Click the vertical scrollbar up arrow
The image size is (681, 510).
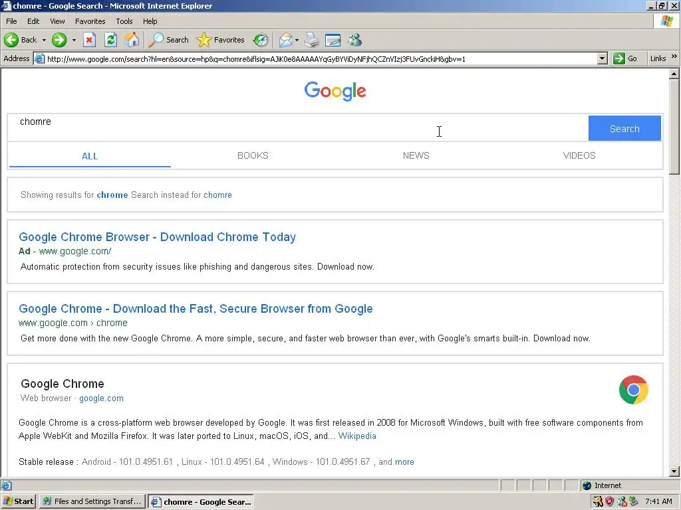point(674,74)
